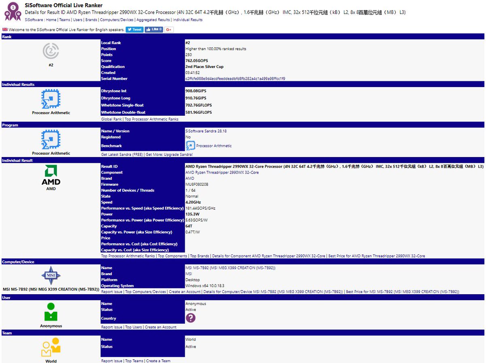Click the 910.76GIPS Dhrystone Long value

click(196, 98)
